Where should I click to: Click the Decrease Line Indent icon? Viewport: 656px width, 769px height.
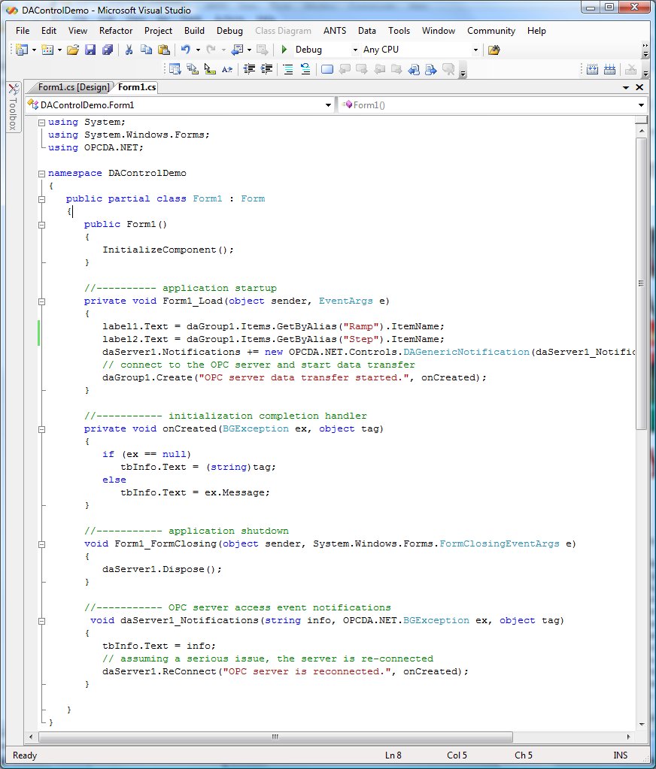tap(249, 69)
